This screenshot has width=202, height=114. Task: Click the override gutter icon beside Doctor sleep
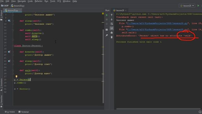(x=9, y=61)
